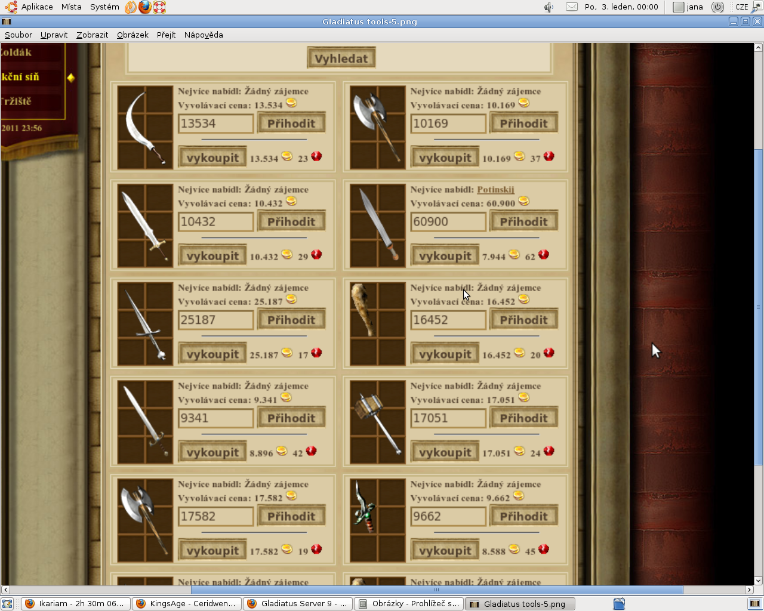The width and height of the screenshot is (764, 611).
Task: Open the Přejít menu
Action: pos(166,35)
